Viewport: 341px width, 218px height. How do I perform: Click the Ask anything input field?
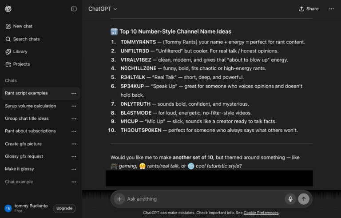pos(200,199)
